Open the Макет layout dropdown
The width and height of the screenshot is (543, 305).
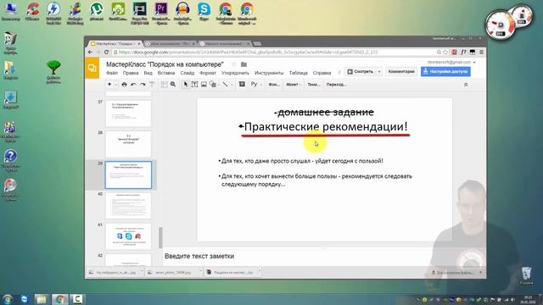point(294,85)
